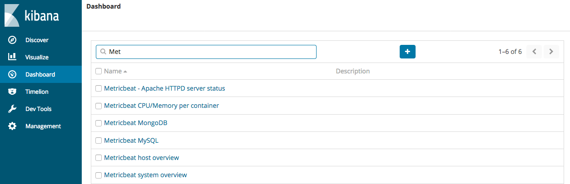Check the Metricbeat MongoDB checkbox
This screenshot has width=570, height=184.
pyautogui.click(x=99, y=123)
